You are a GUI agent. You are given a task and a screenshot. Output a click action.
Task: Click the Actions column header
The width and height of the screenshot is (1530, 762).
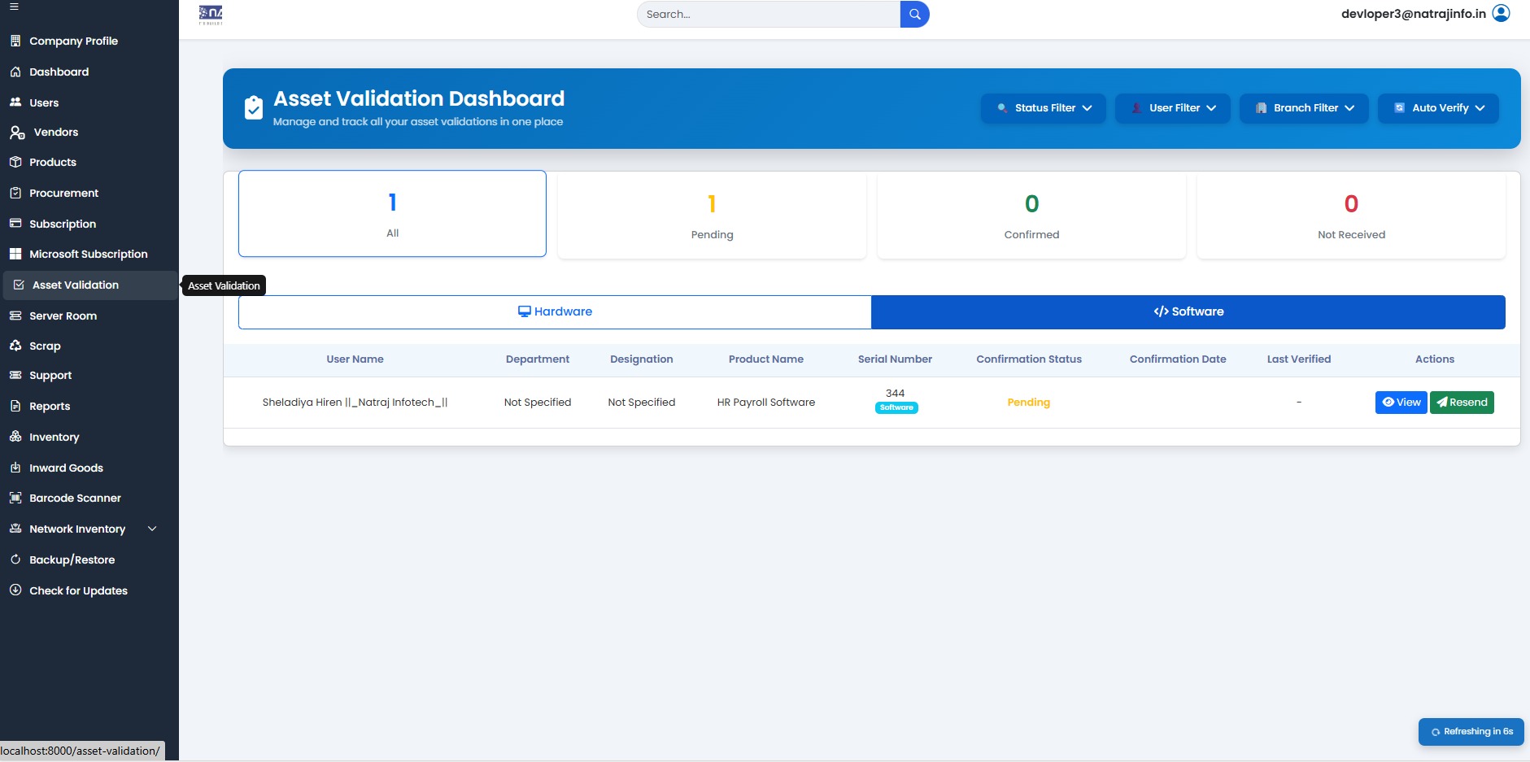tap(1435, 359)
